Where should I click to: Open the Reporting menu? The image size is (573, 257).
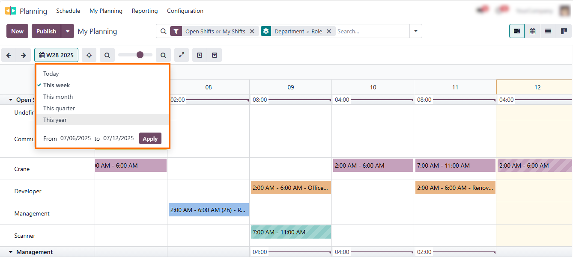144,11
